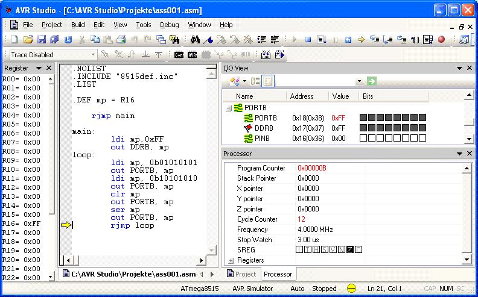Click the green arrow button in I/O View
Screen dimensions: 478x297
pos(372,81)
